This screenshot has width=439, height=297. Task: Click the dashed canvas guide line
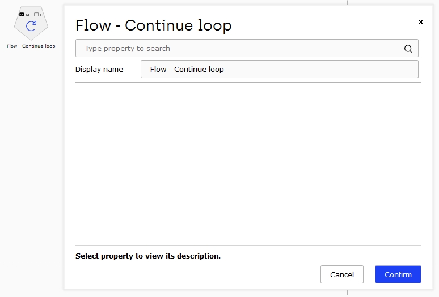32,265
